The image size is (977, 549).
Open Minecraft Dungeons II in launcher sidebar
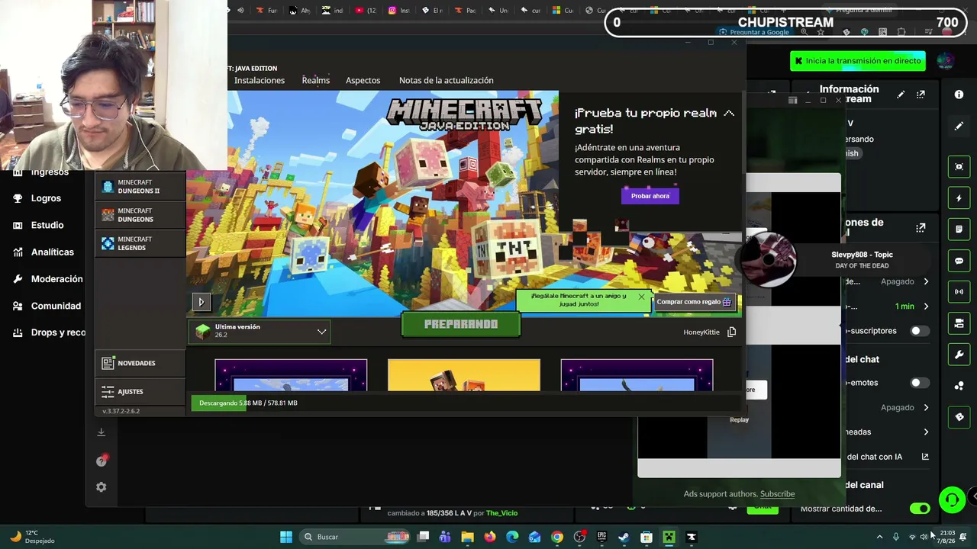click(140, 187)
